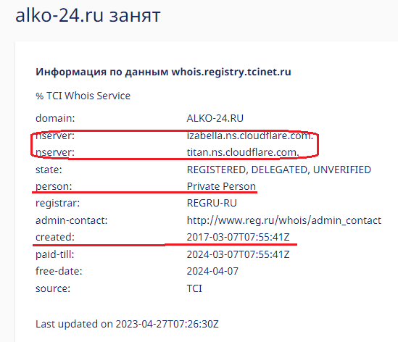The width and height of the screenshot is (398, 342).
Task: Click the whois.registry.tcinet.ru information heading
Action: (163, 72)
